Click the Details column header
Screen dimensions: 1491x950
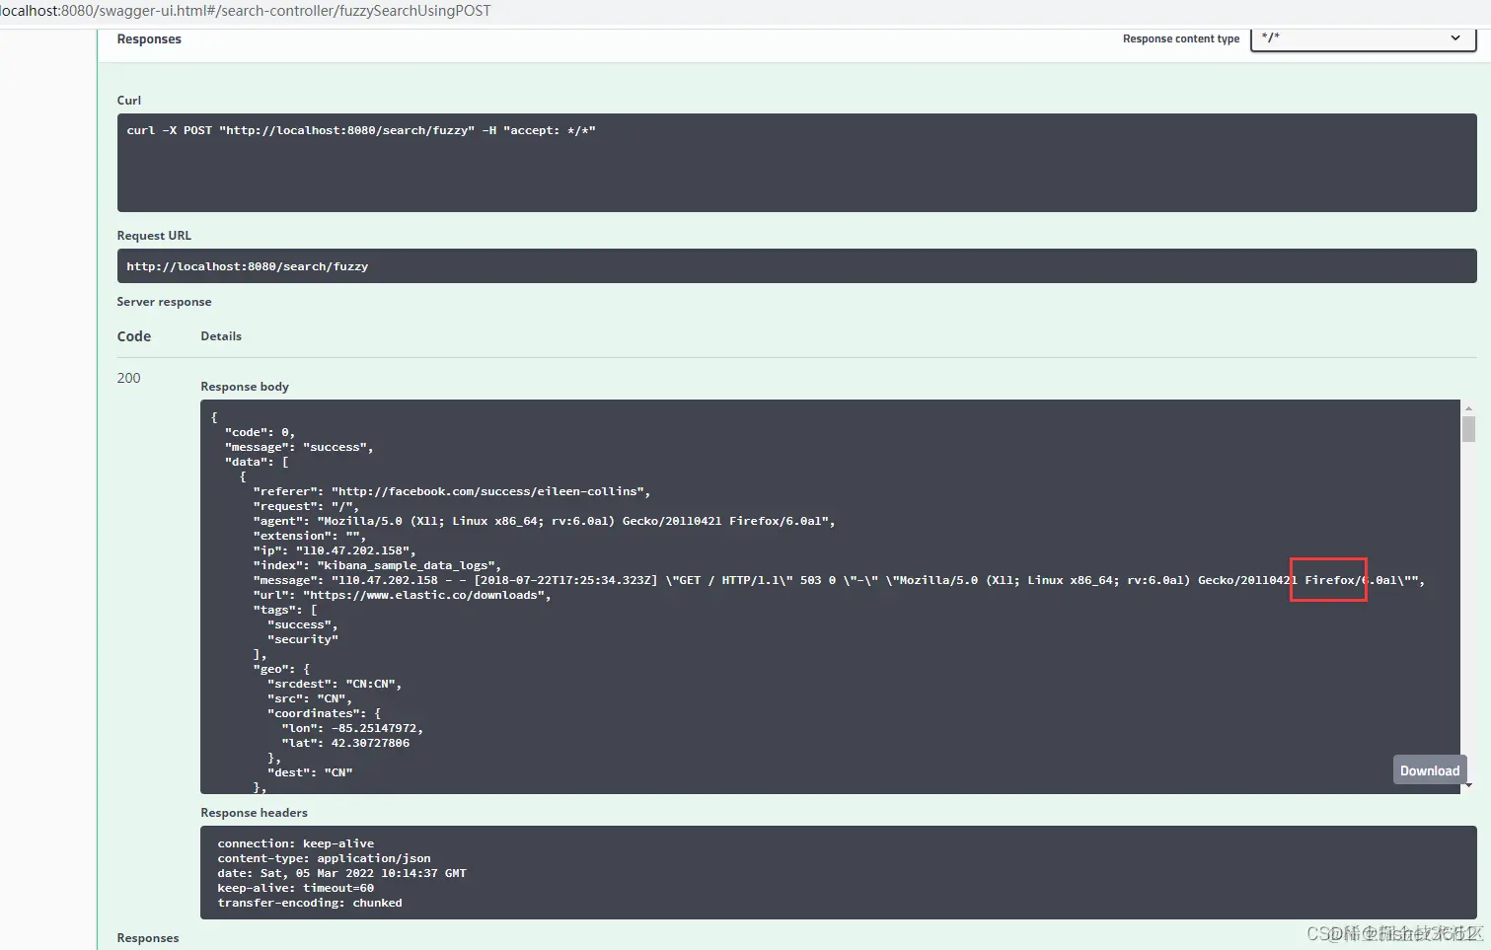(221, 336)
